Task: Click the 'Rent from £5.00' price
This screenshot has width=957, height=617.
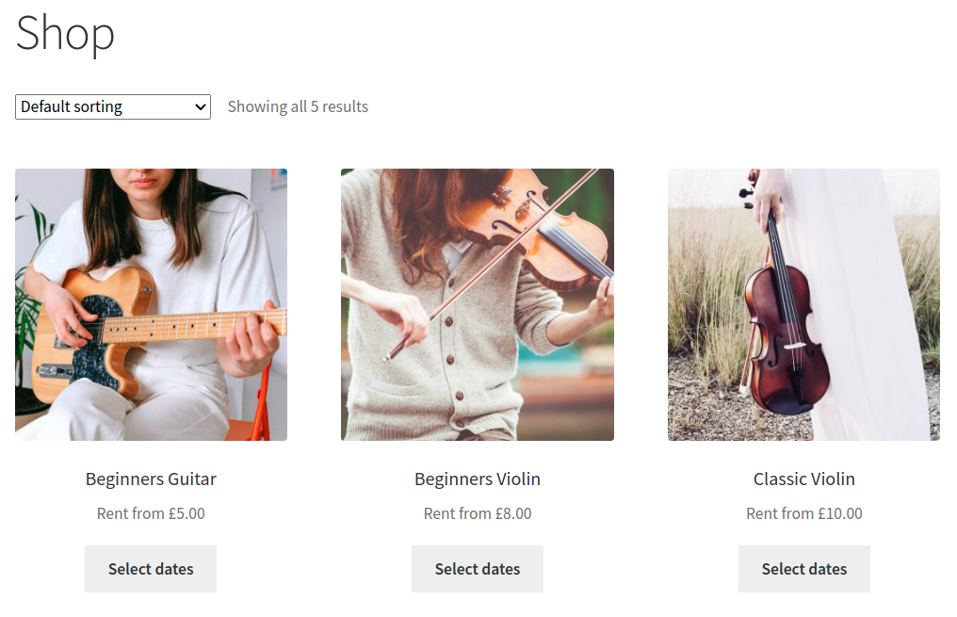Action: click(x=151, y=513)
